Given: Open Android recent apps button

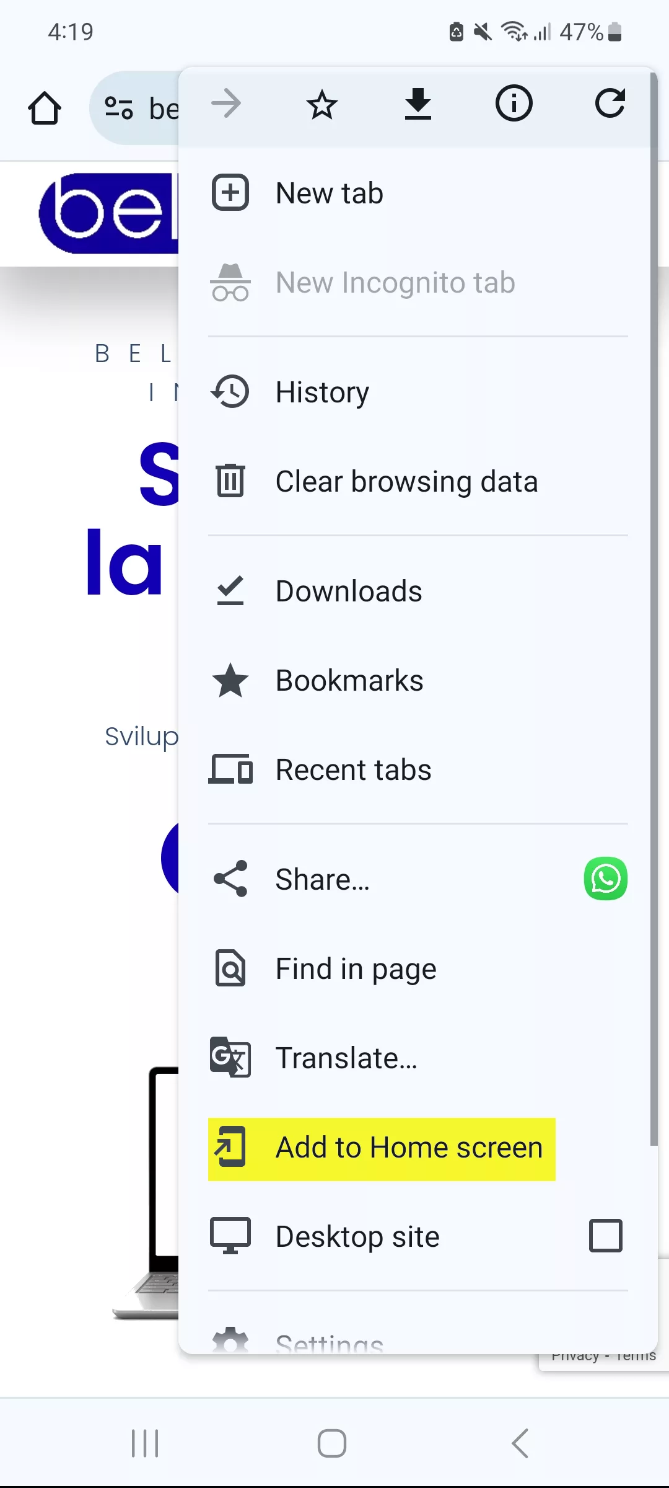Looking at the screenshot, I should pyautogui.click(x=145, y=1443).
